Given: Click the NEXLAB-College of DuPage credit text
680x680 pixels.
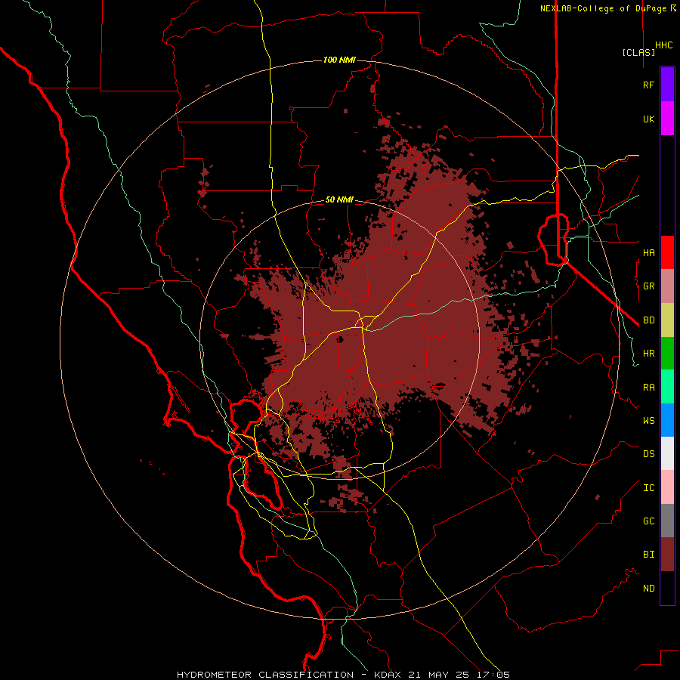Looking at the screenshot, I should (607, 8).
